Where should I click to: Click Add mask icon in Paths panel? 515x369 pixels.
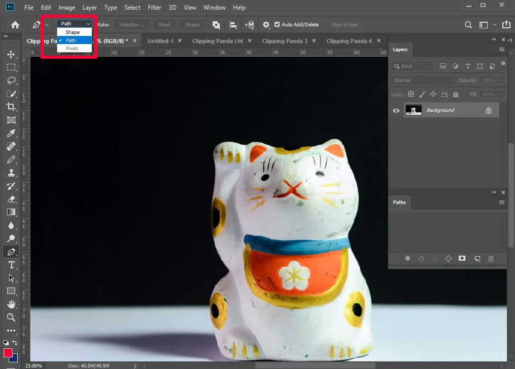(462, 258)
